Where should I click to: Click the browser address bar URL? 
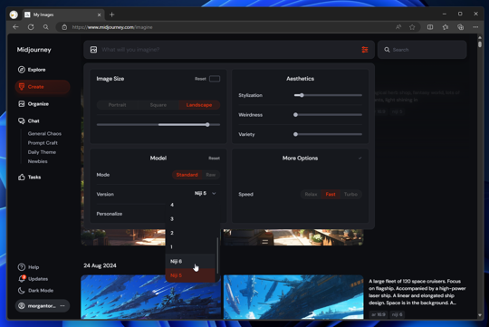112,27
